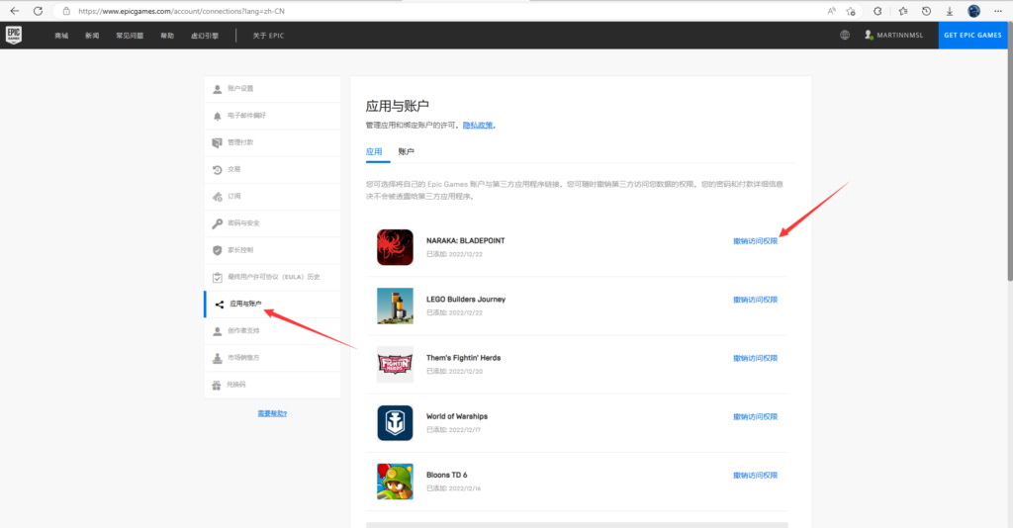Image resolution: width=1013 pixels, height=528 pixels.
Task: Click the World of Warships thumbnail
Action: pyautogui.click(x=395, y=423)
